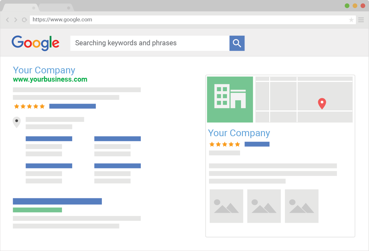Click the red map location pin
Screen dimensions: 369x251
322,104
